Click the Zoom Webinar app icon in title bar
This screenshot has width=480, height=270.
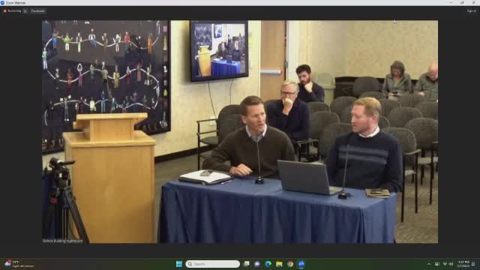pos(2,2)
